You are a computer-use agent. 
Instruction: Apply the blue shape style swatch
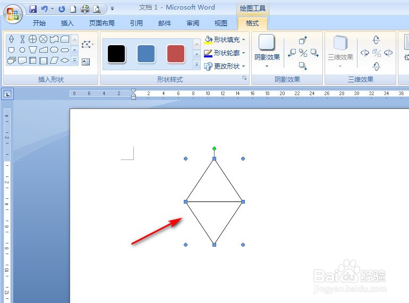coord(146,54)
